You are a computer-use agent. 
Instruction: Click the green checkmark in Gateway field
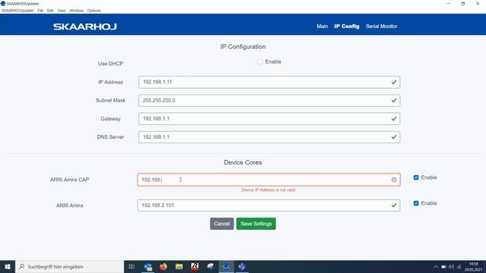click(394, 118)
